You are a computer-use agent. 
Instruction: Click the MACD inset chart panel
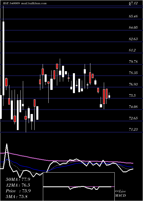pyautogui.click(x=79, y=187)
